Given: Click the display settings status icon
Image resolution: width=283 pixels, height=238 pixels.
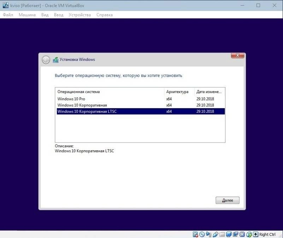Looking at the screenshot, I should click(229, 234).
